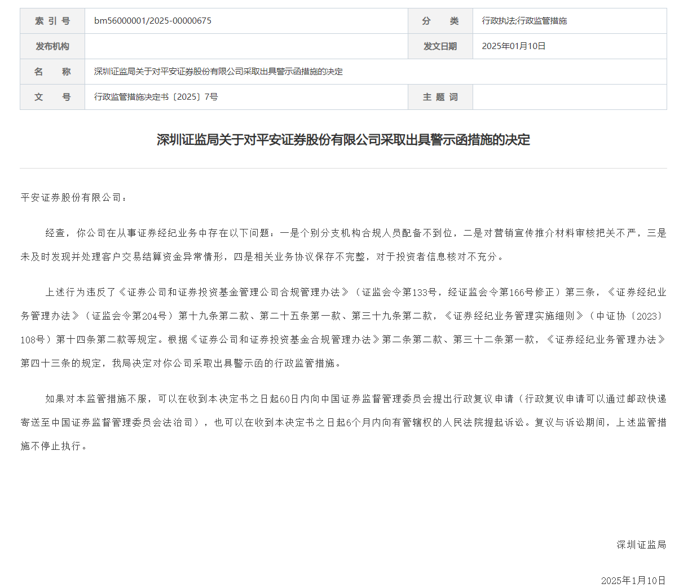Click the paragraph beginning with 经查
Viewport: 679px width, 588px height.
point(343,245)
